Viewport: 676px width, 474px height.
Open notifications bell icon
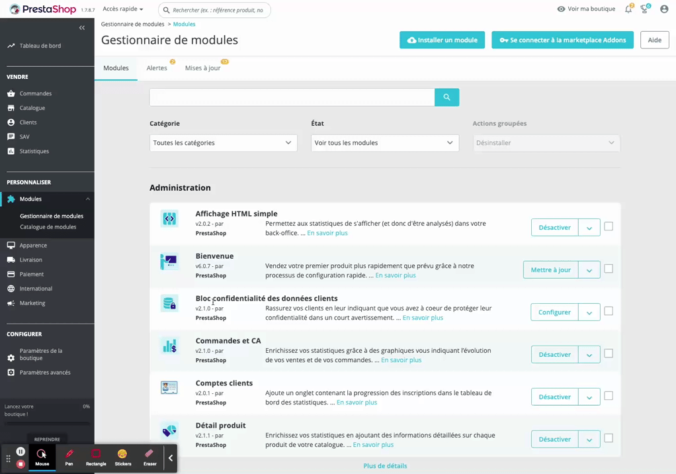click(x=628, y=9)
